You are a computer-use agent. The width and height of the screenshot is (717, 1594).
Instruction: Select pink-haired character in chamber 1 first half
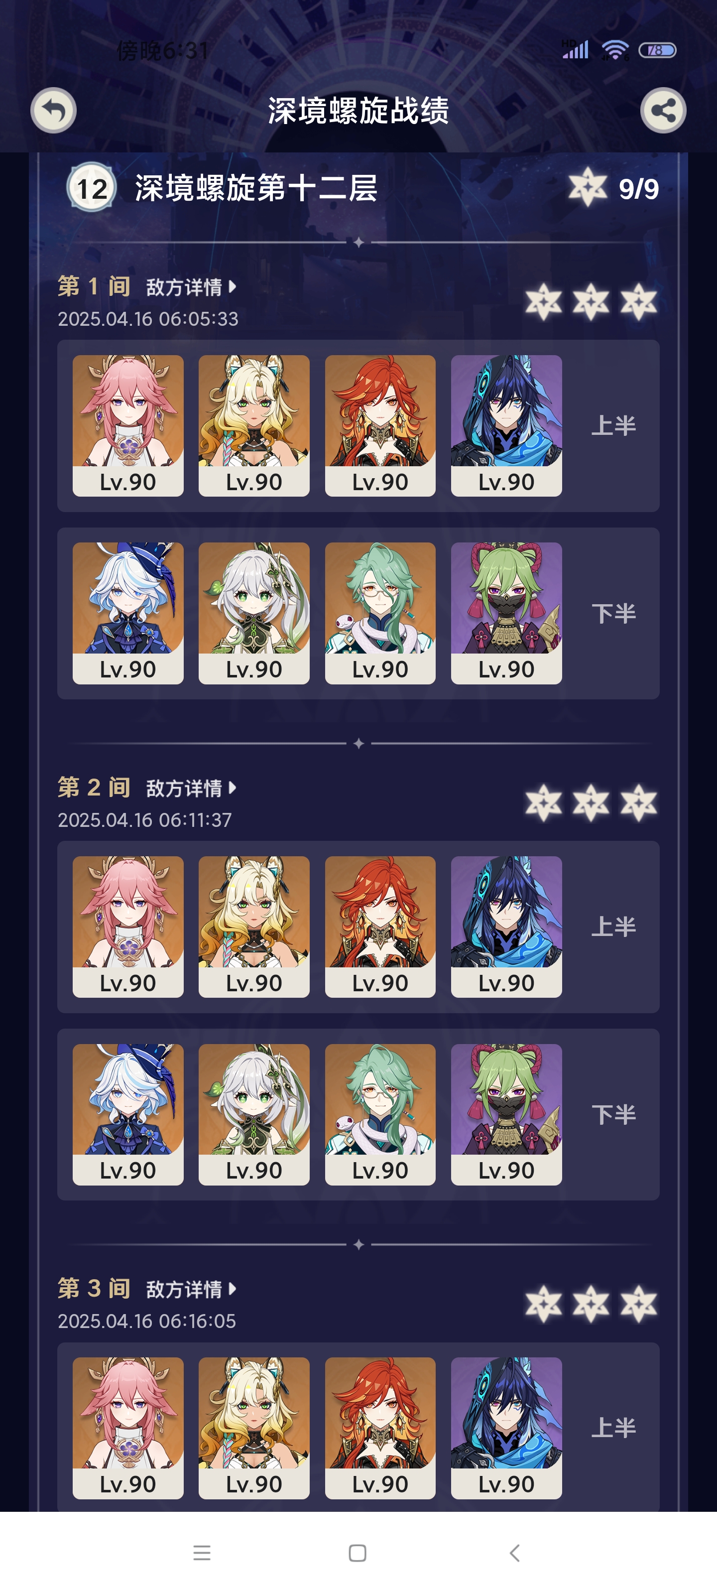point(128,426)
